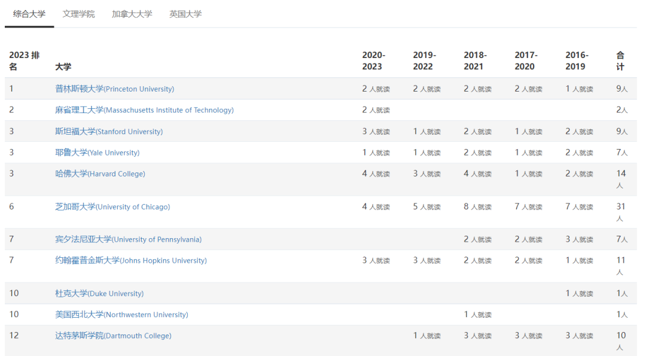Visit the Stanford University link
The width and height of the screenshot is (646, 356).
(109, 132)
